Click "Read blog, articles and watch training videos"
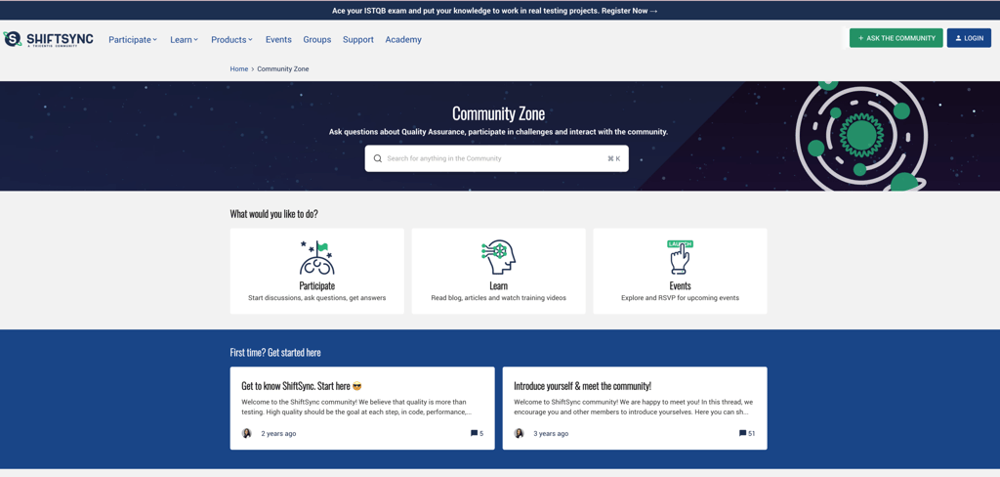Screen dimensions: 1000x477 tap(499, 298)
